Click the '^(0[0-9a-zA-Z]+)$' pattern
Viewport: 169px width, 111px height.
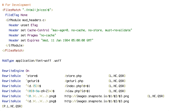pos(40,91)
